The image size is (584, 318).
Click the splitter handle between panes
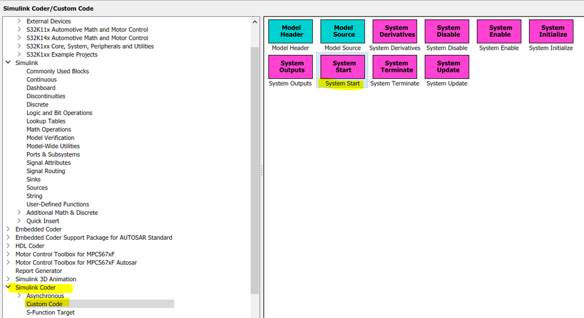click(x=261, y=171)
